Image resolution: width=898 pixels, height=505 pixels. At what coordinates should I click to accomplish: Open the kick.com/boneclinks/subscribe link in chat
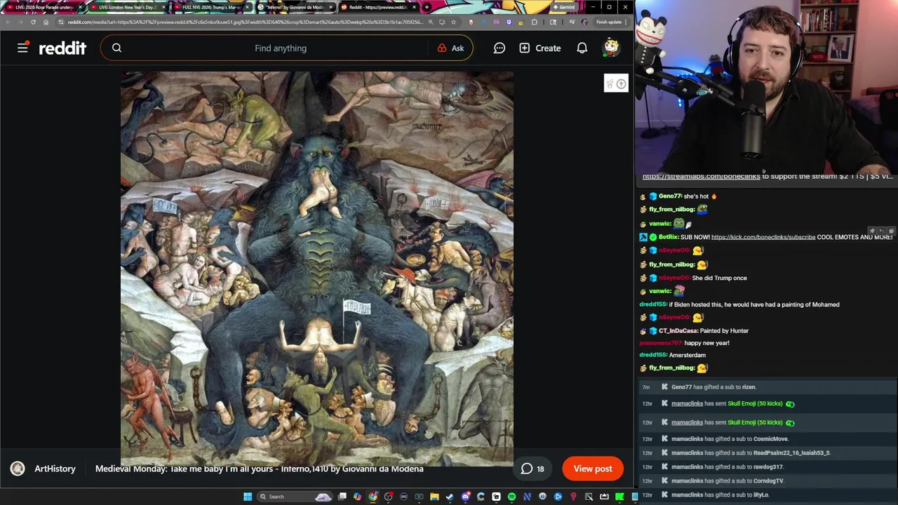click(763, 237)
